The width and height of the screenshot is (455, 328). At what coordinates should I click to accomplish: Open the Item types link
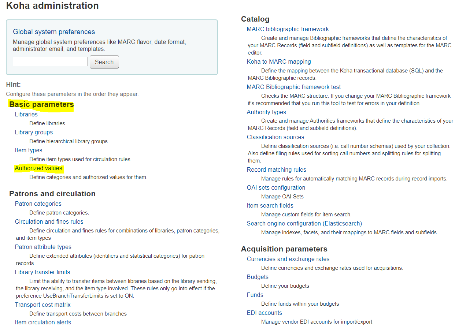click(x=29, y=150)
